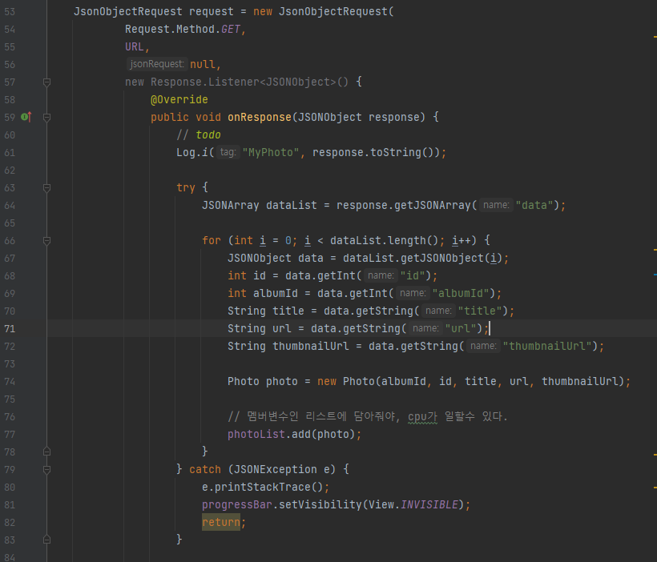
Task: Click the override gutter icon on line 59
Action: click(x=26, y=117)
